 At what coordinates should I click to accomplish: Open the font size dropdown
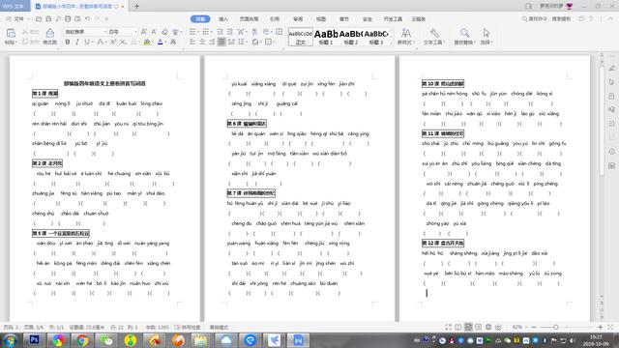135,32
